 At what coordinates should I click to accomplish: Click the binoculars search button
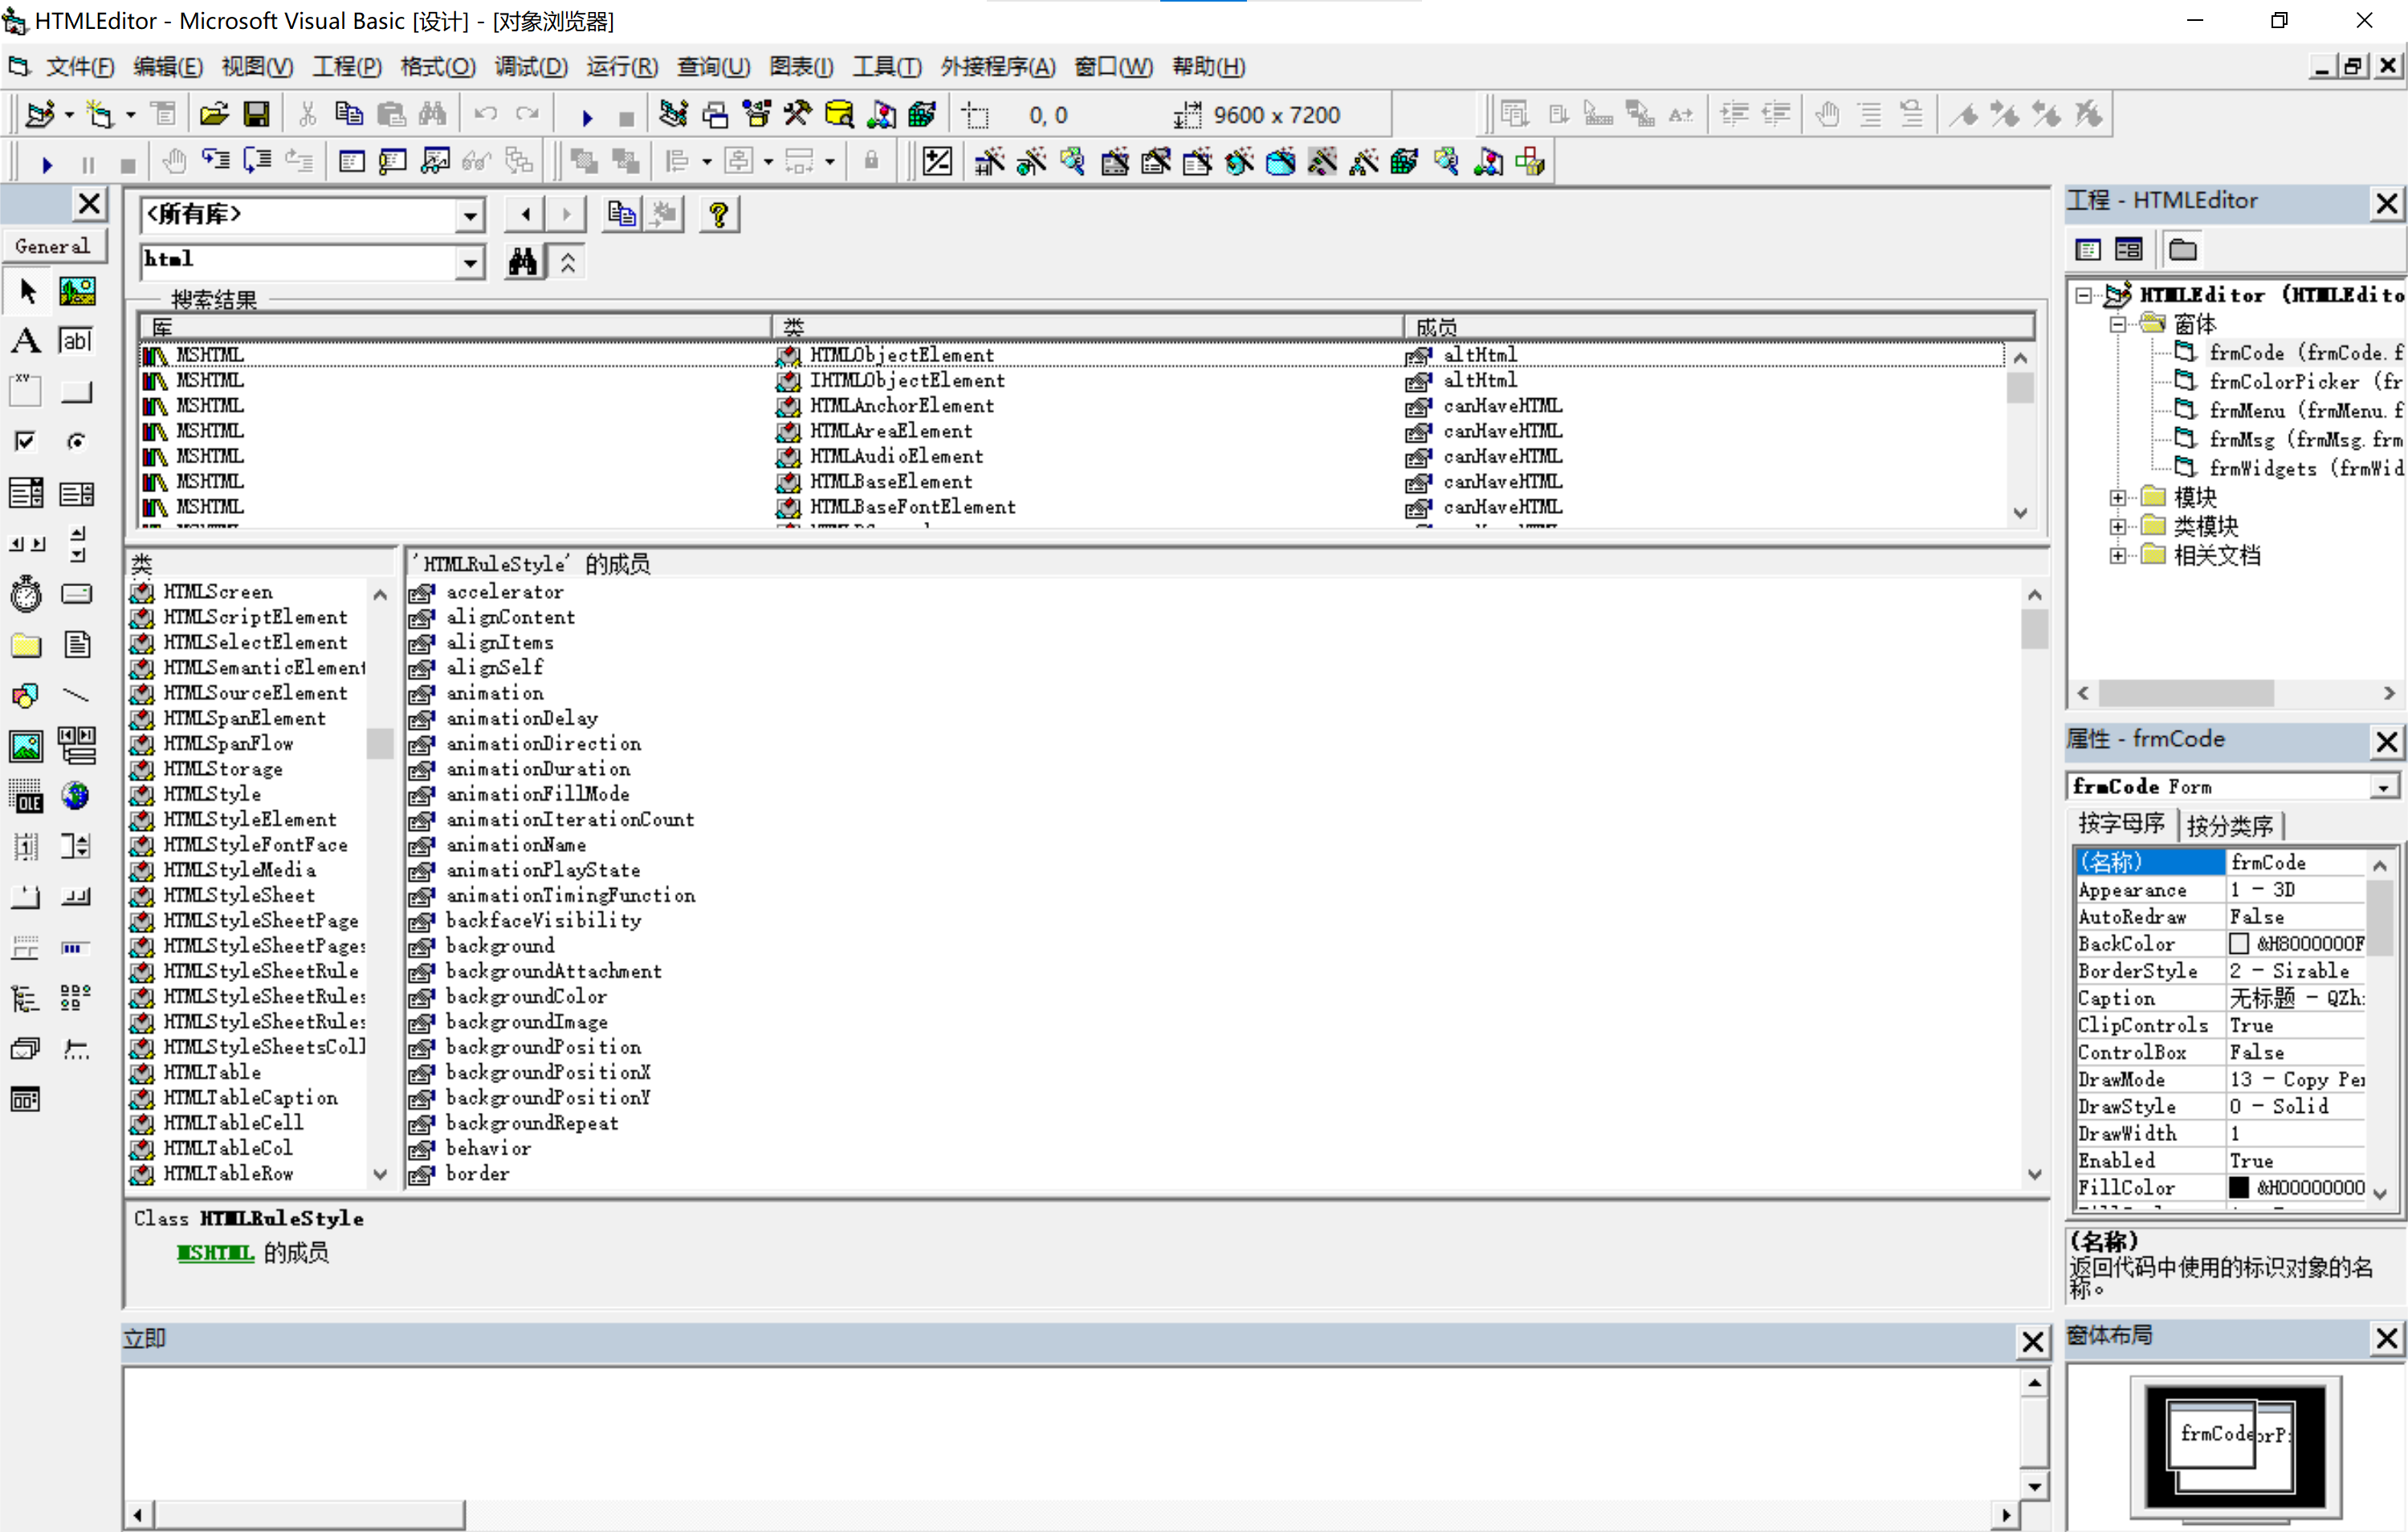(522, 262)
